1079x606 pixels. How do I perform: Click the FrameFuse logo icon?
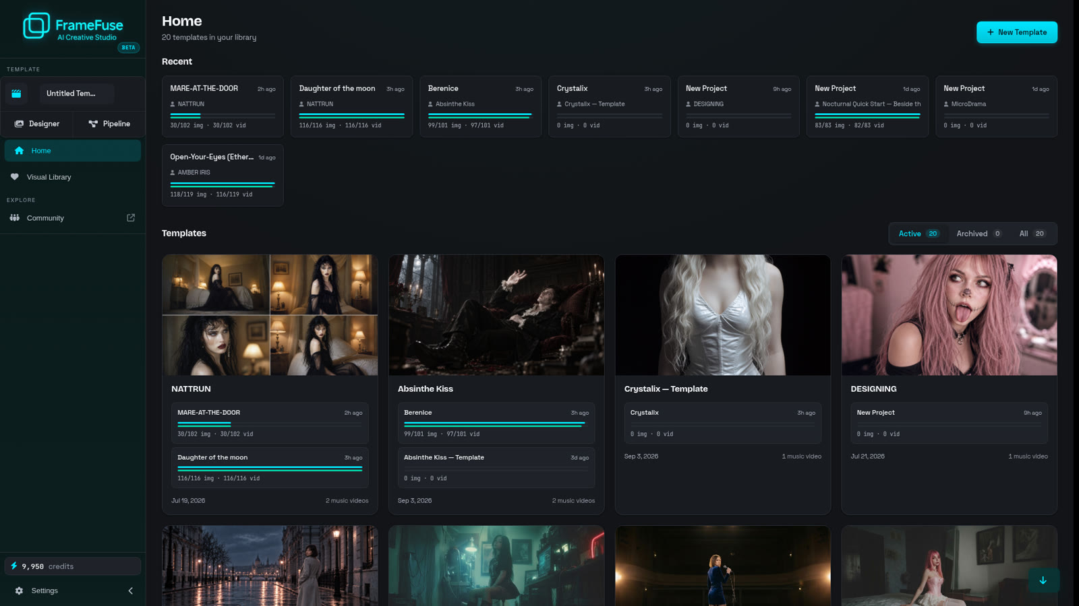(36, 26)
